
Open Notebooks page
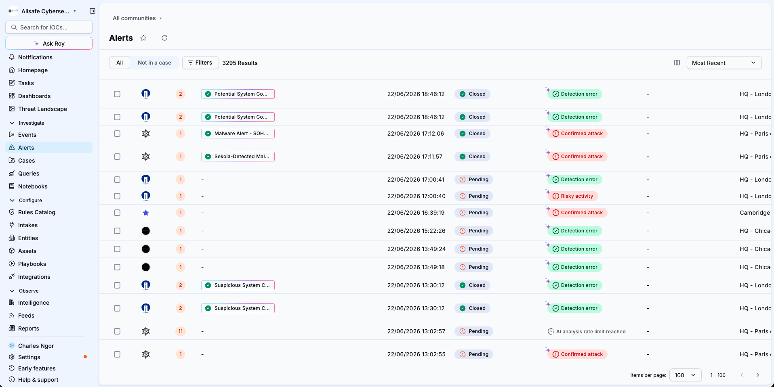point(48,186)
